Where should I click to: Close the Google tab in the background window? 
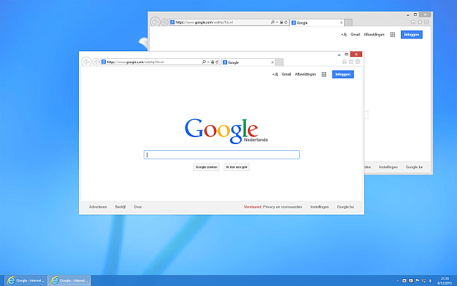(x=341, y=22)
